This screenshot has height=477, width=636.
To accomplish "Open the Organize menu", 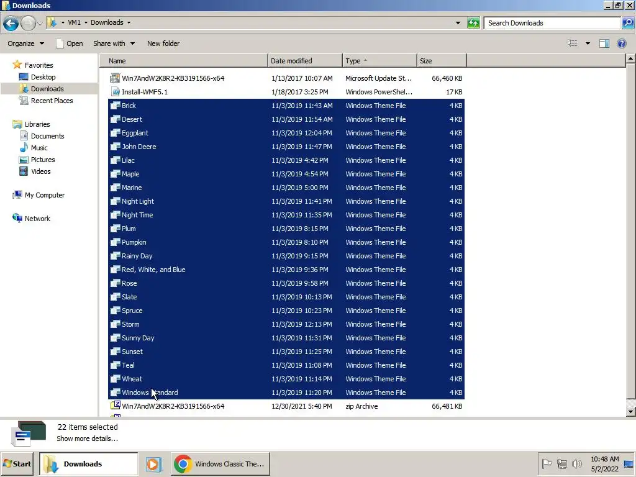I will click(x=26, y=43).
